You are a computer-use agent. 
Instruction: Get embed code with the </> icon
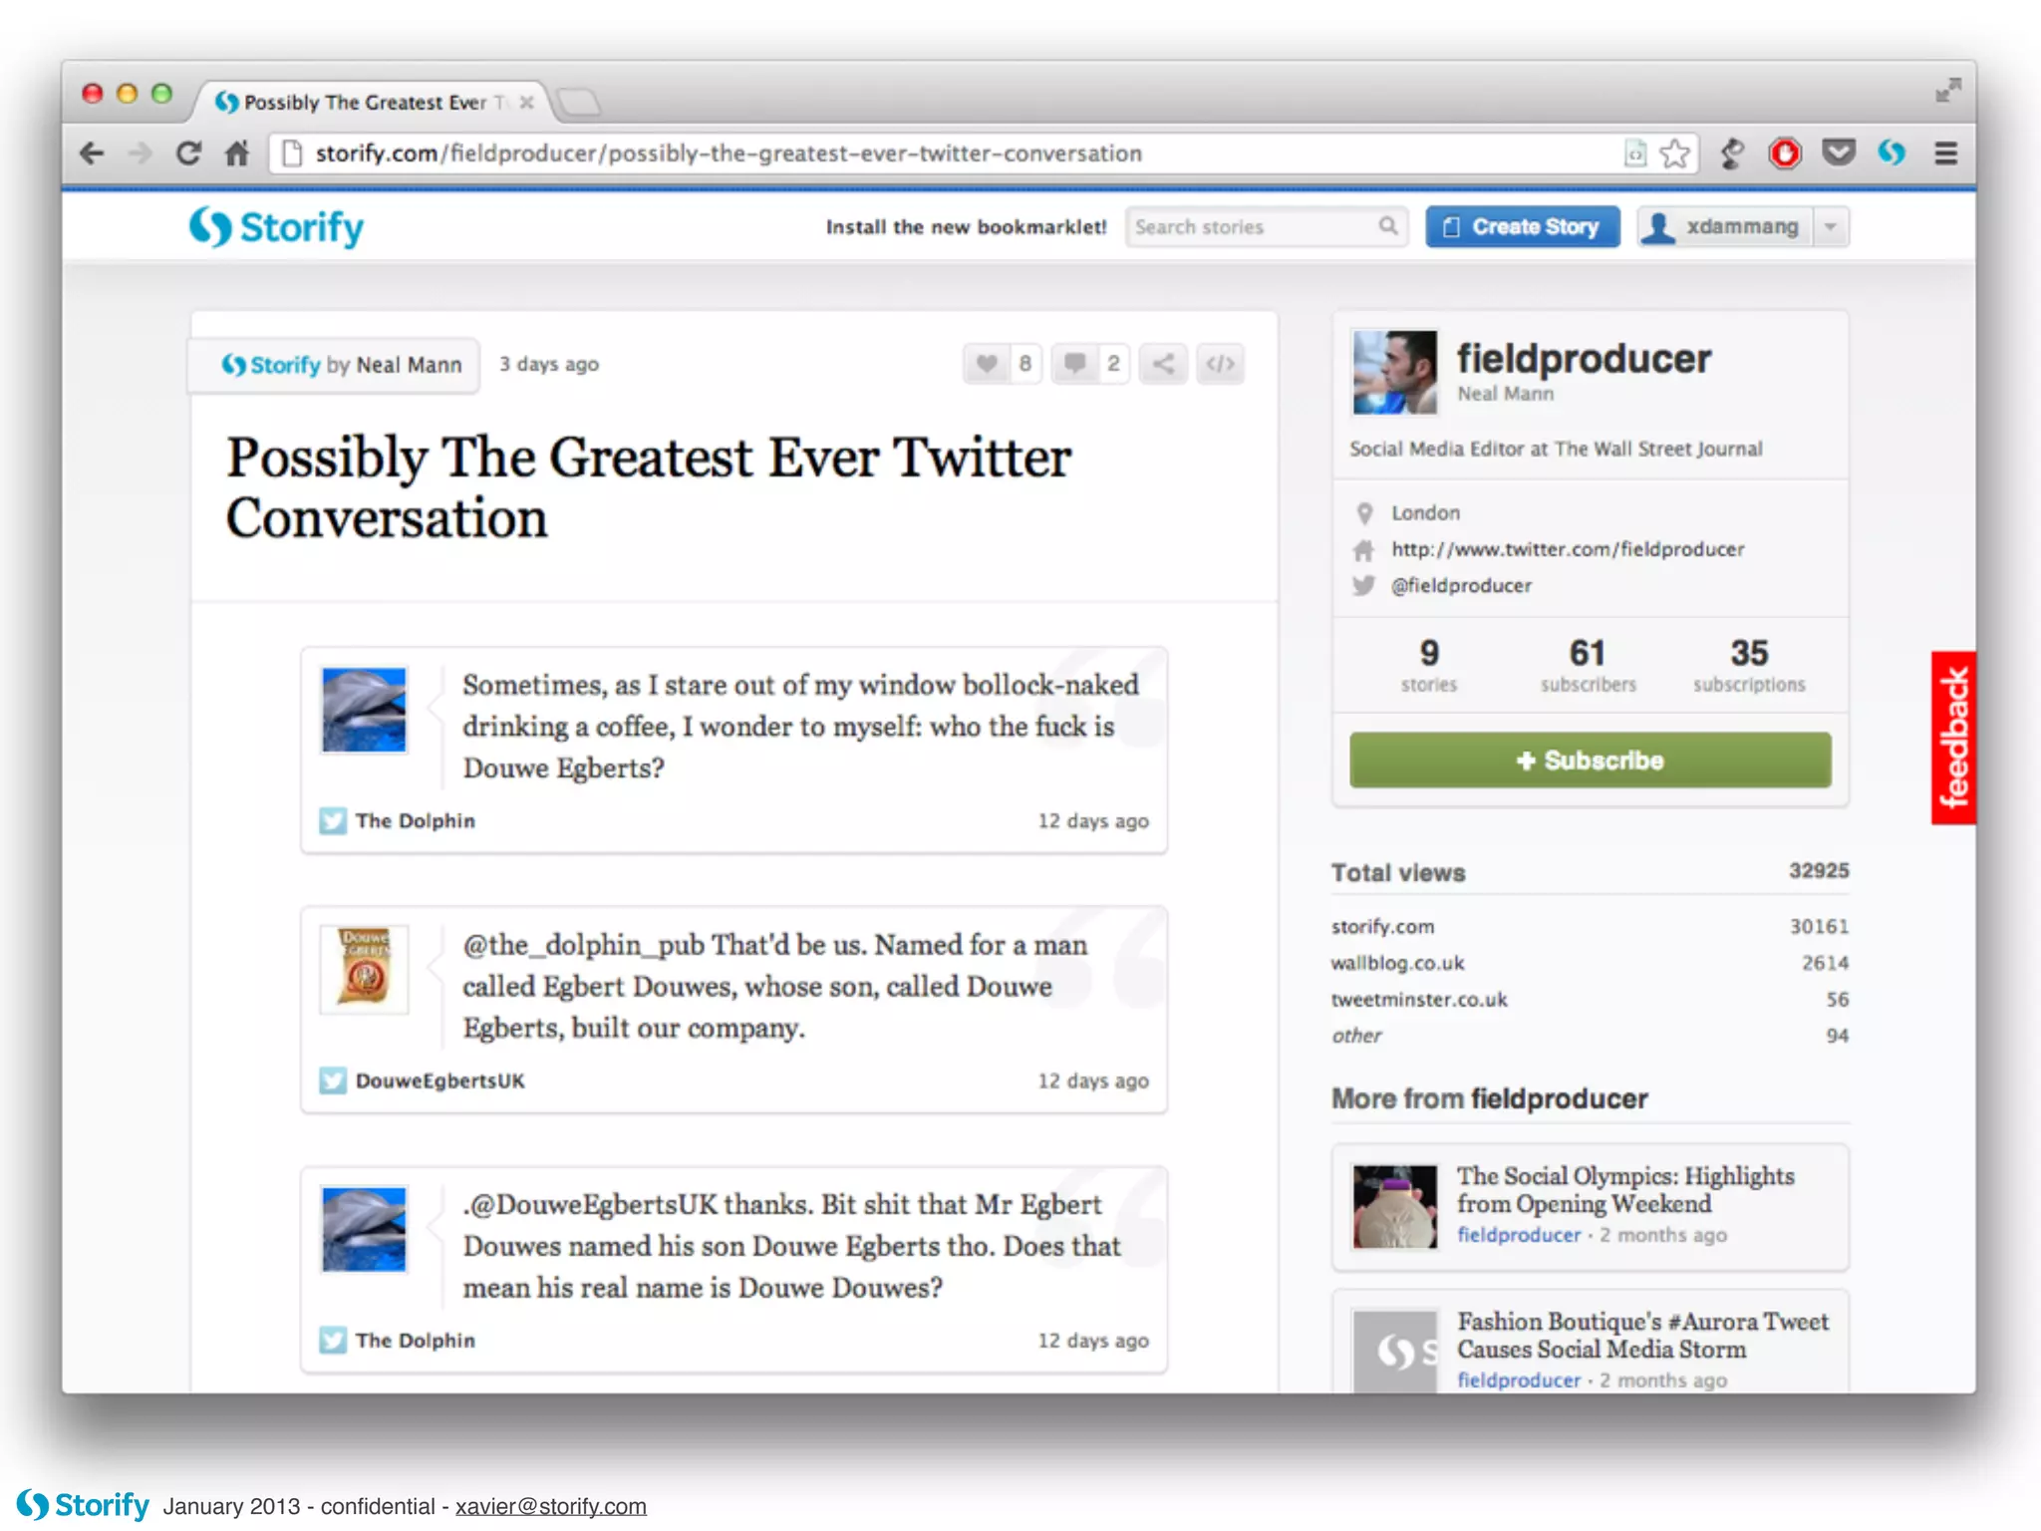1221,364
